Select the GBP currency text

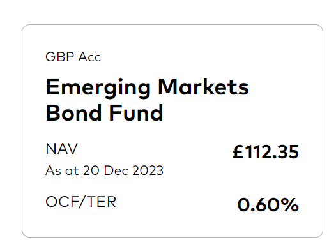(x=60, y=57)
